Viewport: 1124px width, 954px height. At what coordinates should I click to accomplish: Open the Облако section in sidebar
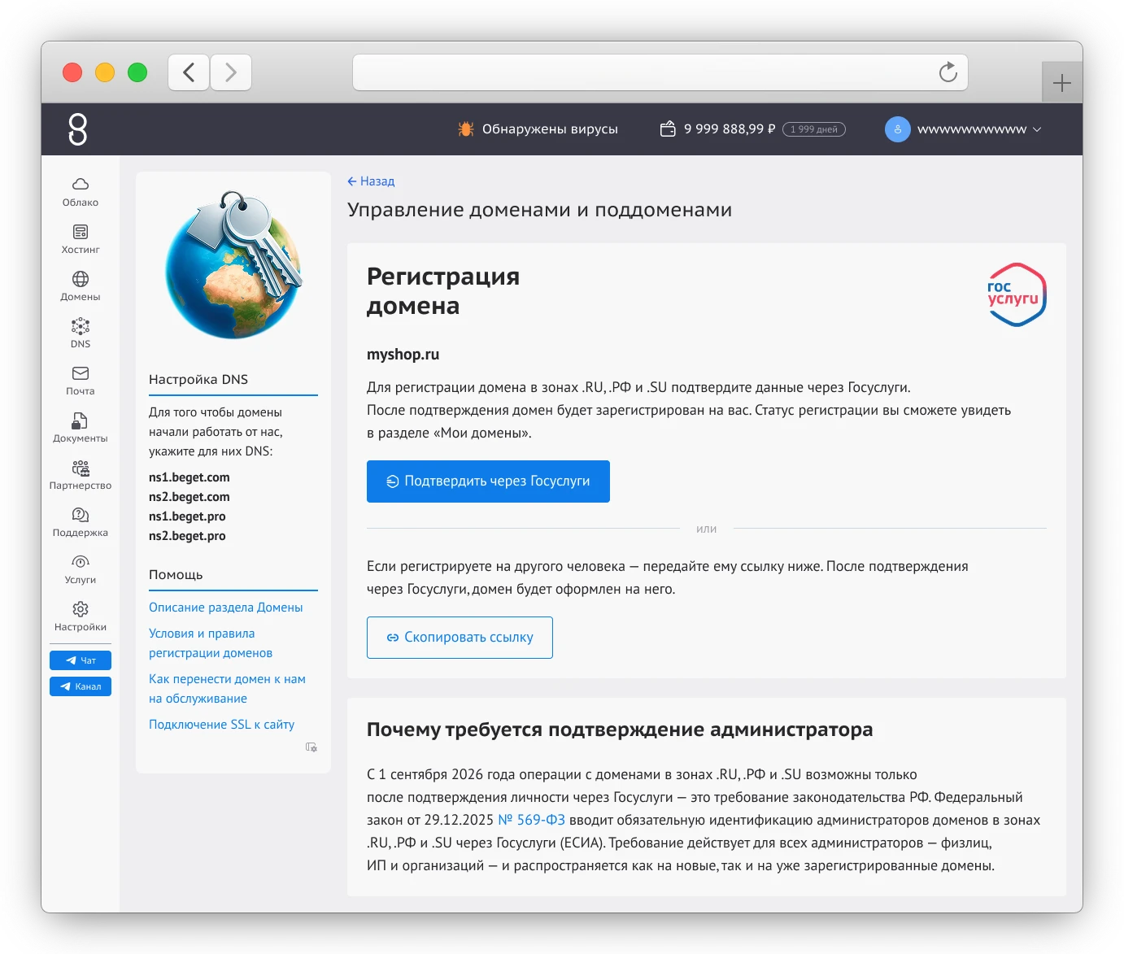pos(81,193)
